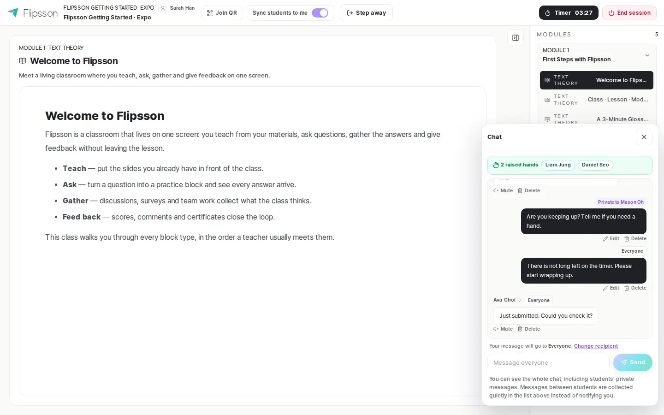Click the 'Just submitted. Could you check it?' bubble

click(x=545, y=316)
